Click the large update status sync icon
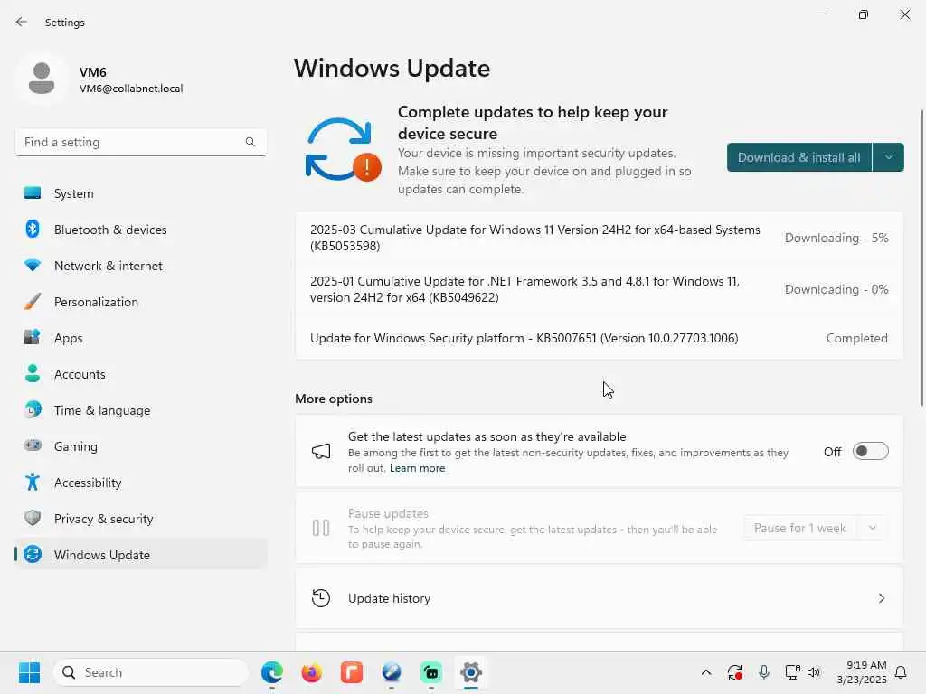 tap(343, 150)
